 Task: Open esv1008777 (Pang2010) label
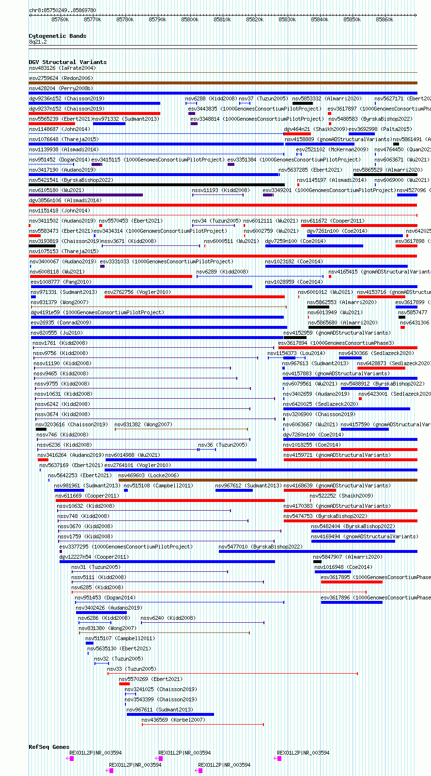pos(61,282)
